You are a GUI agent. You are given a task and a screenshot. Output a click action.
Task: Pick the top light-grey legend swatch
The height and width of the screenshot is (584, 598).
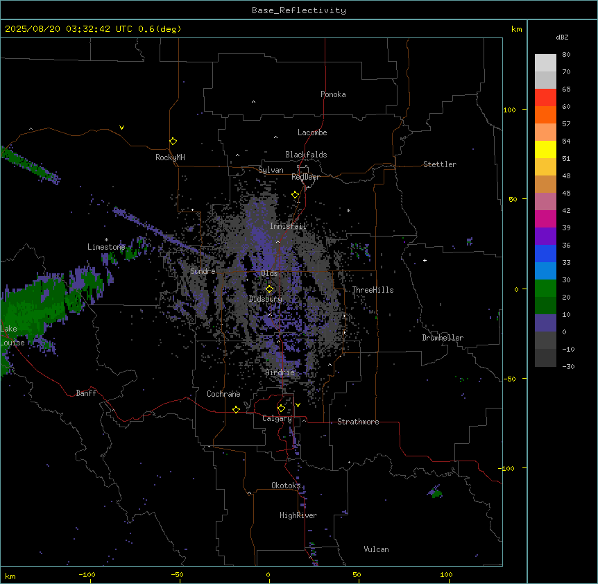545,63
